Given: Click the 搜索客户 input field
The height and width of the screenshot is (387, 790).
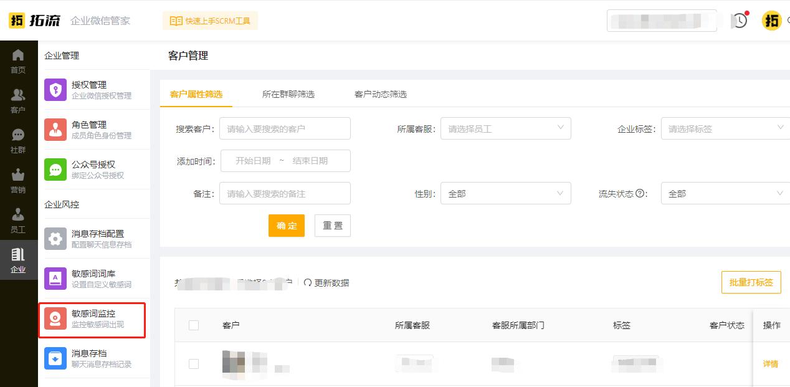Looking at the screenshot, I should (x=285, y=128).
